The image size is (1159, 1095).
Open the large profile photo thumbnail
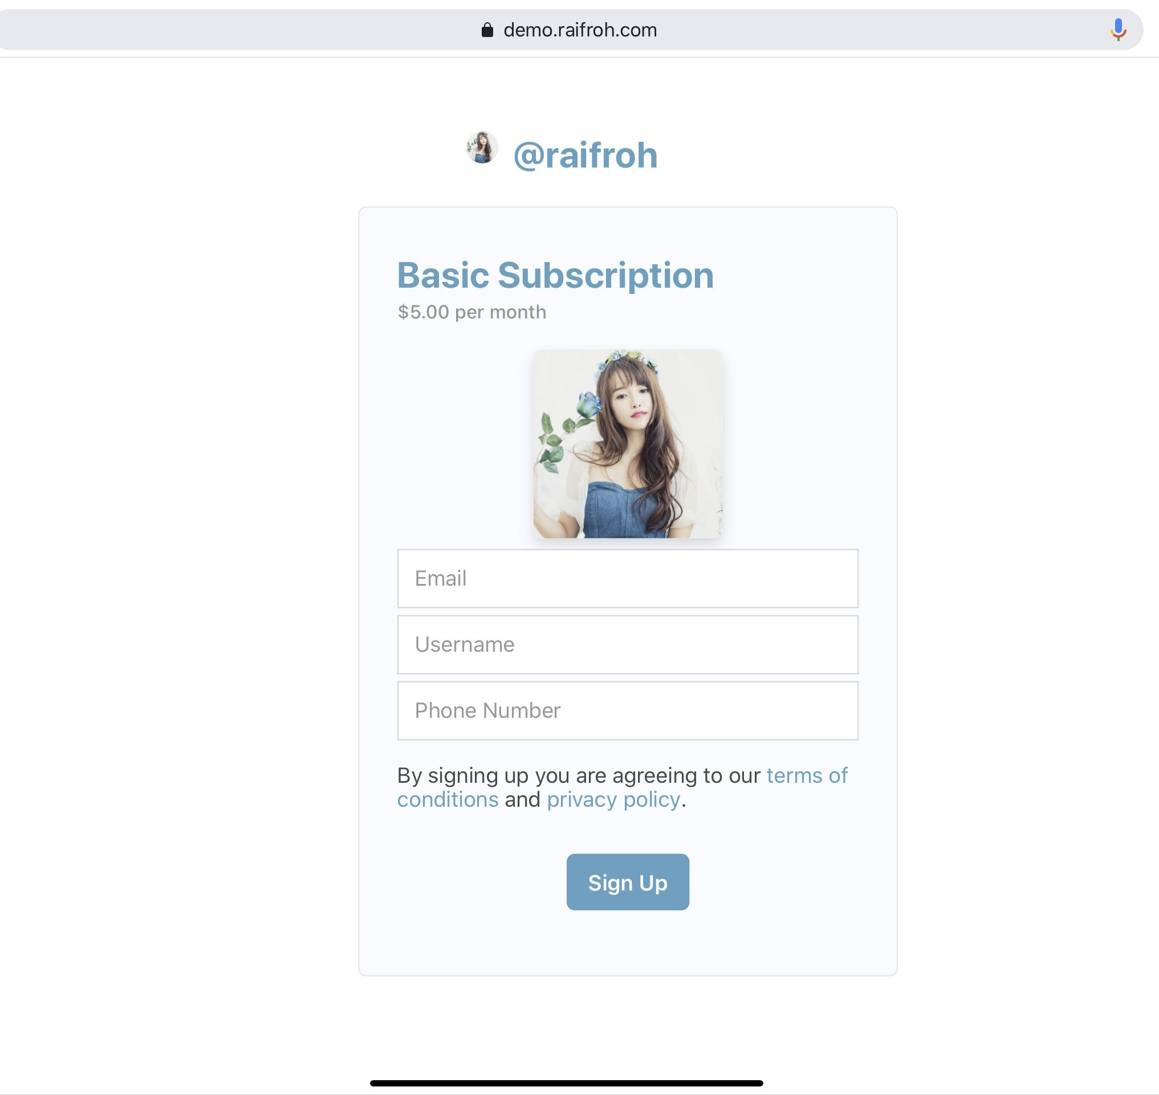coord(628,444)
